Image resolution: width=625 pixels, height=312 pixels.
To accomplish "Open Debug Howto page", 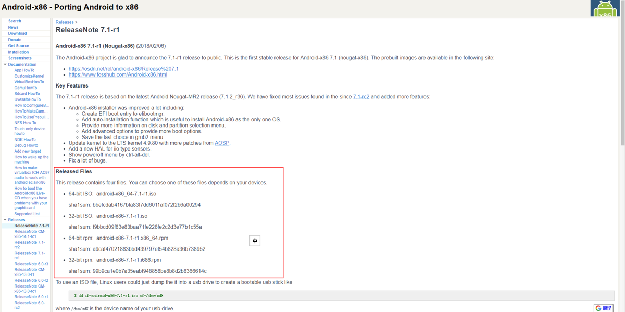I will [x=26, y=145].
